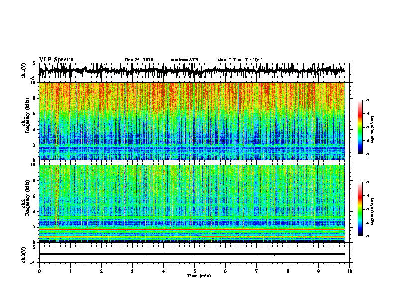Click the ch.2 spectrogram panel

[192, 204]
